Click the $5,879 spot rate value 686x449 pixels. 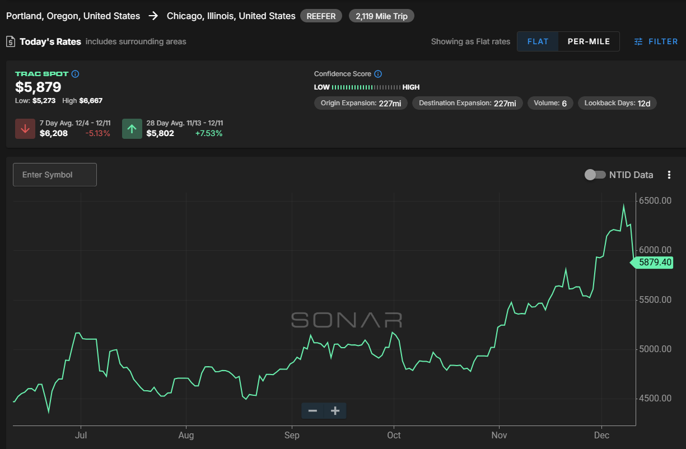[38, 87]
